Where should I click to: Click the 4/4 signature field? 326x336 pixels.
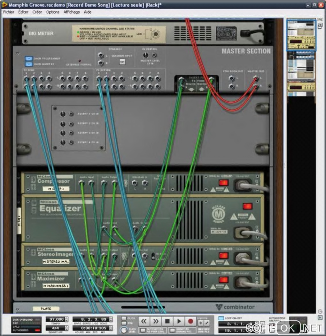pyautogui.click(x=55, y=328)
